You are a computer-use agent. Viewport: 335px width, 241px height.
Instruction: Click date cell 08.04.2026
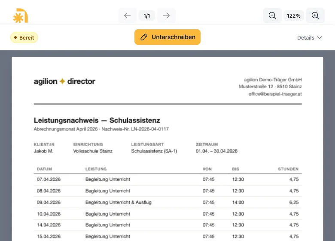[49, 191]
